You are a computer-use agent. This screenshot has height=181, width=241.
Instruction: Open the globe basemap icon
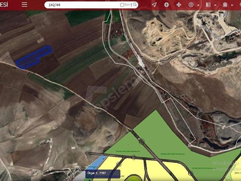pos(166,5)
